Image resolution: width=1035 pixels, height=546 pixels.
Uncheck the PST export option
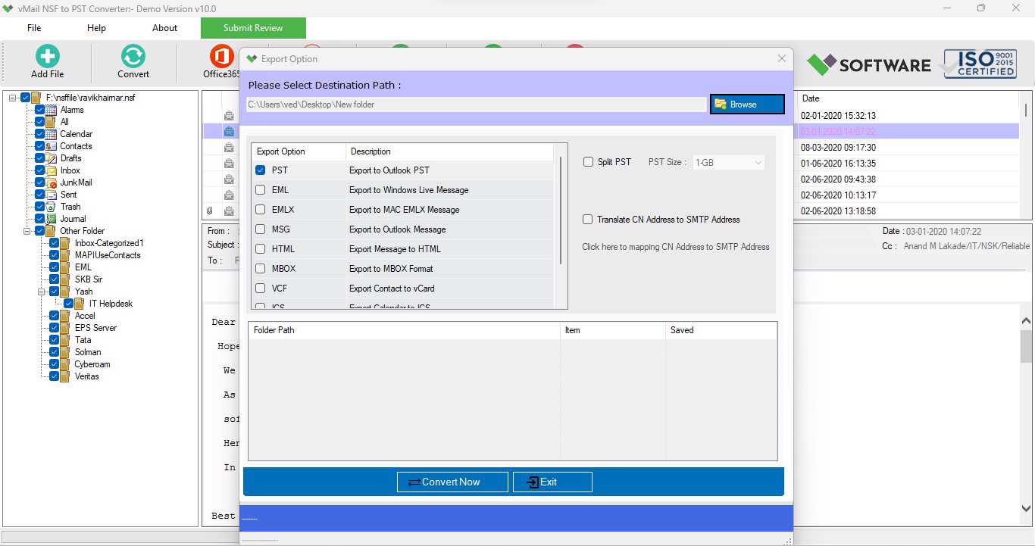261,170
